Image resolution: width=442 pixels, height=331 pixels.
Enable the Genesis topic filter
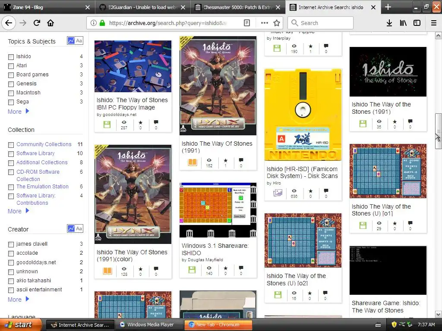click(x=11, y=84)
